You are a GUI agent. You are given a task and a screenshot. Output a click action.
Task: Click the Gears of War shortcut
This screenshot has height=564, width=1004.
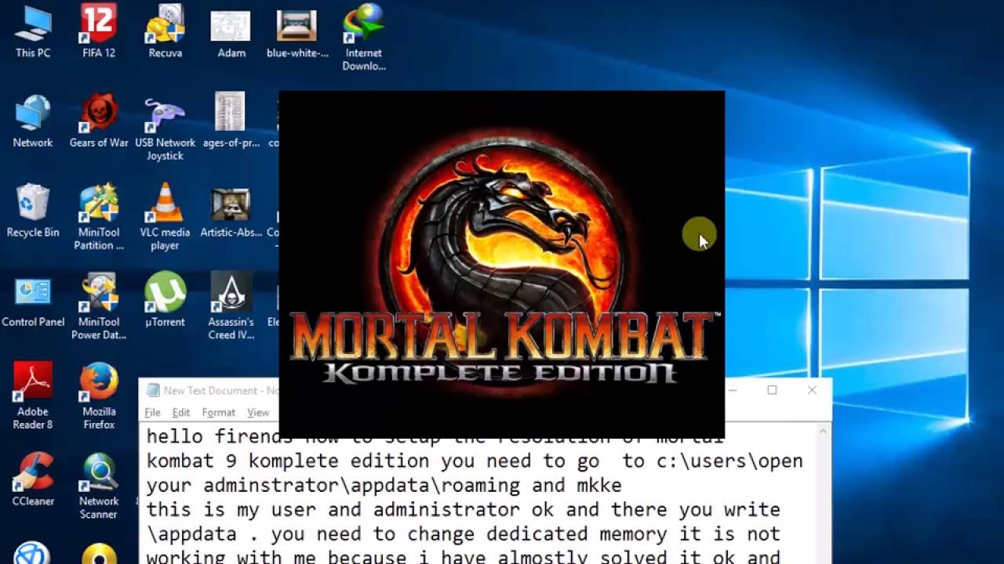(x=99, y=121)
